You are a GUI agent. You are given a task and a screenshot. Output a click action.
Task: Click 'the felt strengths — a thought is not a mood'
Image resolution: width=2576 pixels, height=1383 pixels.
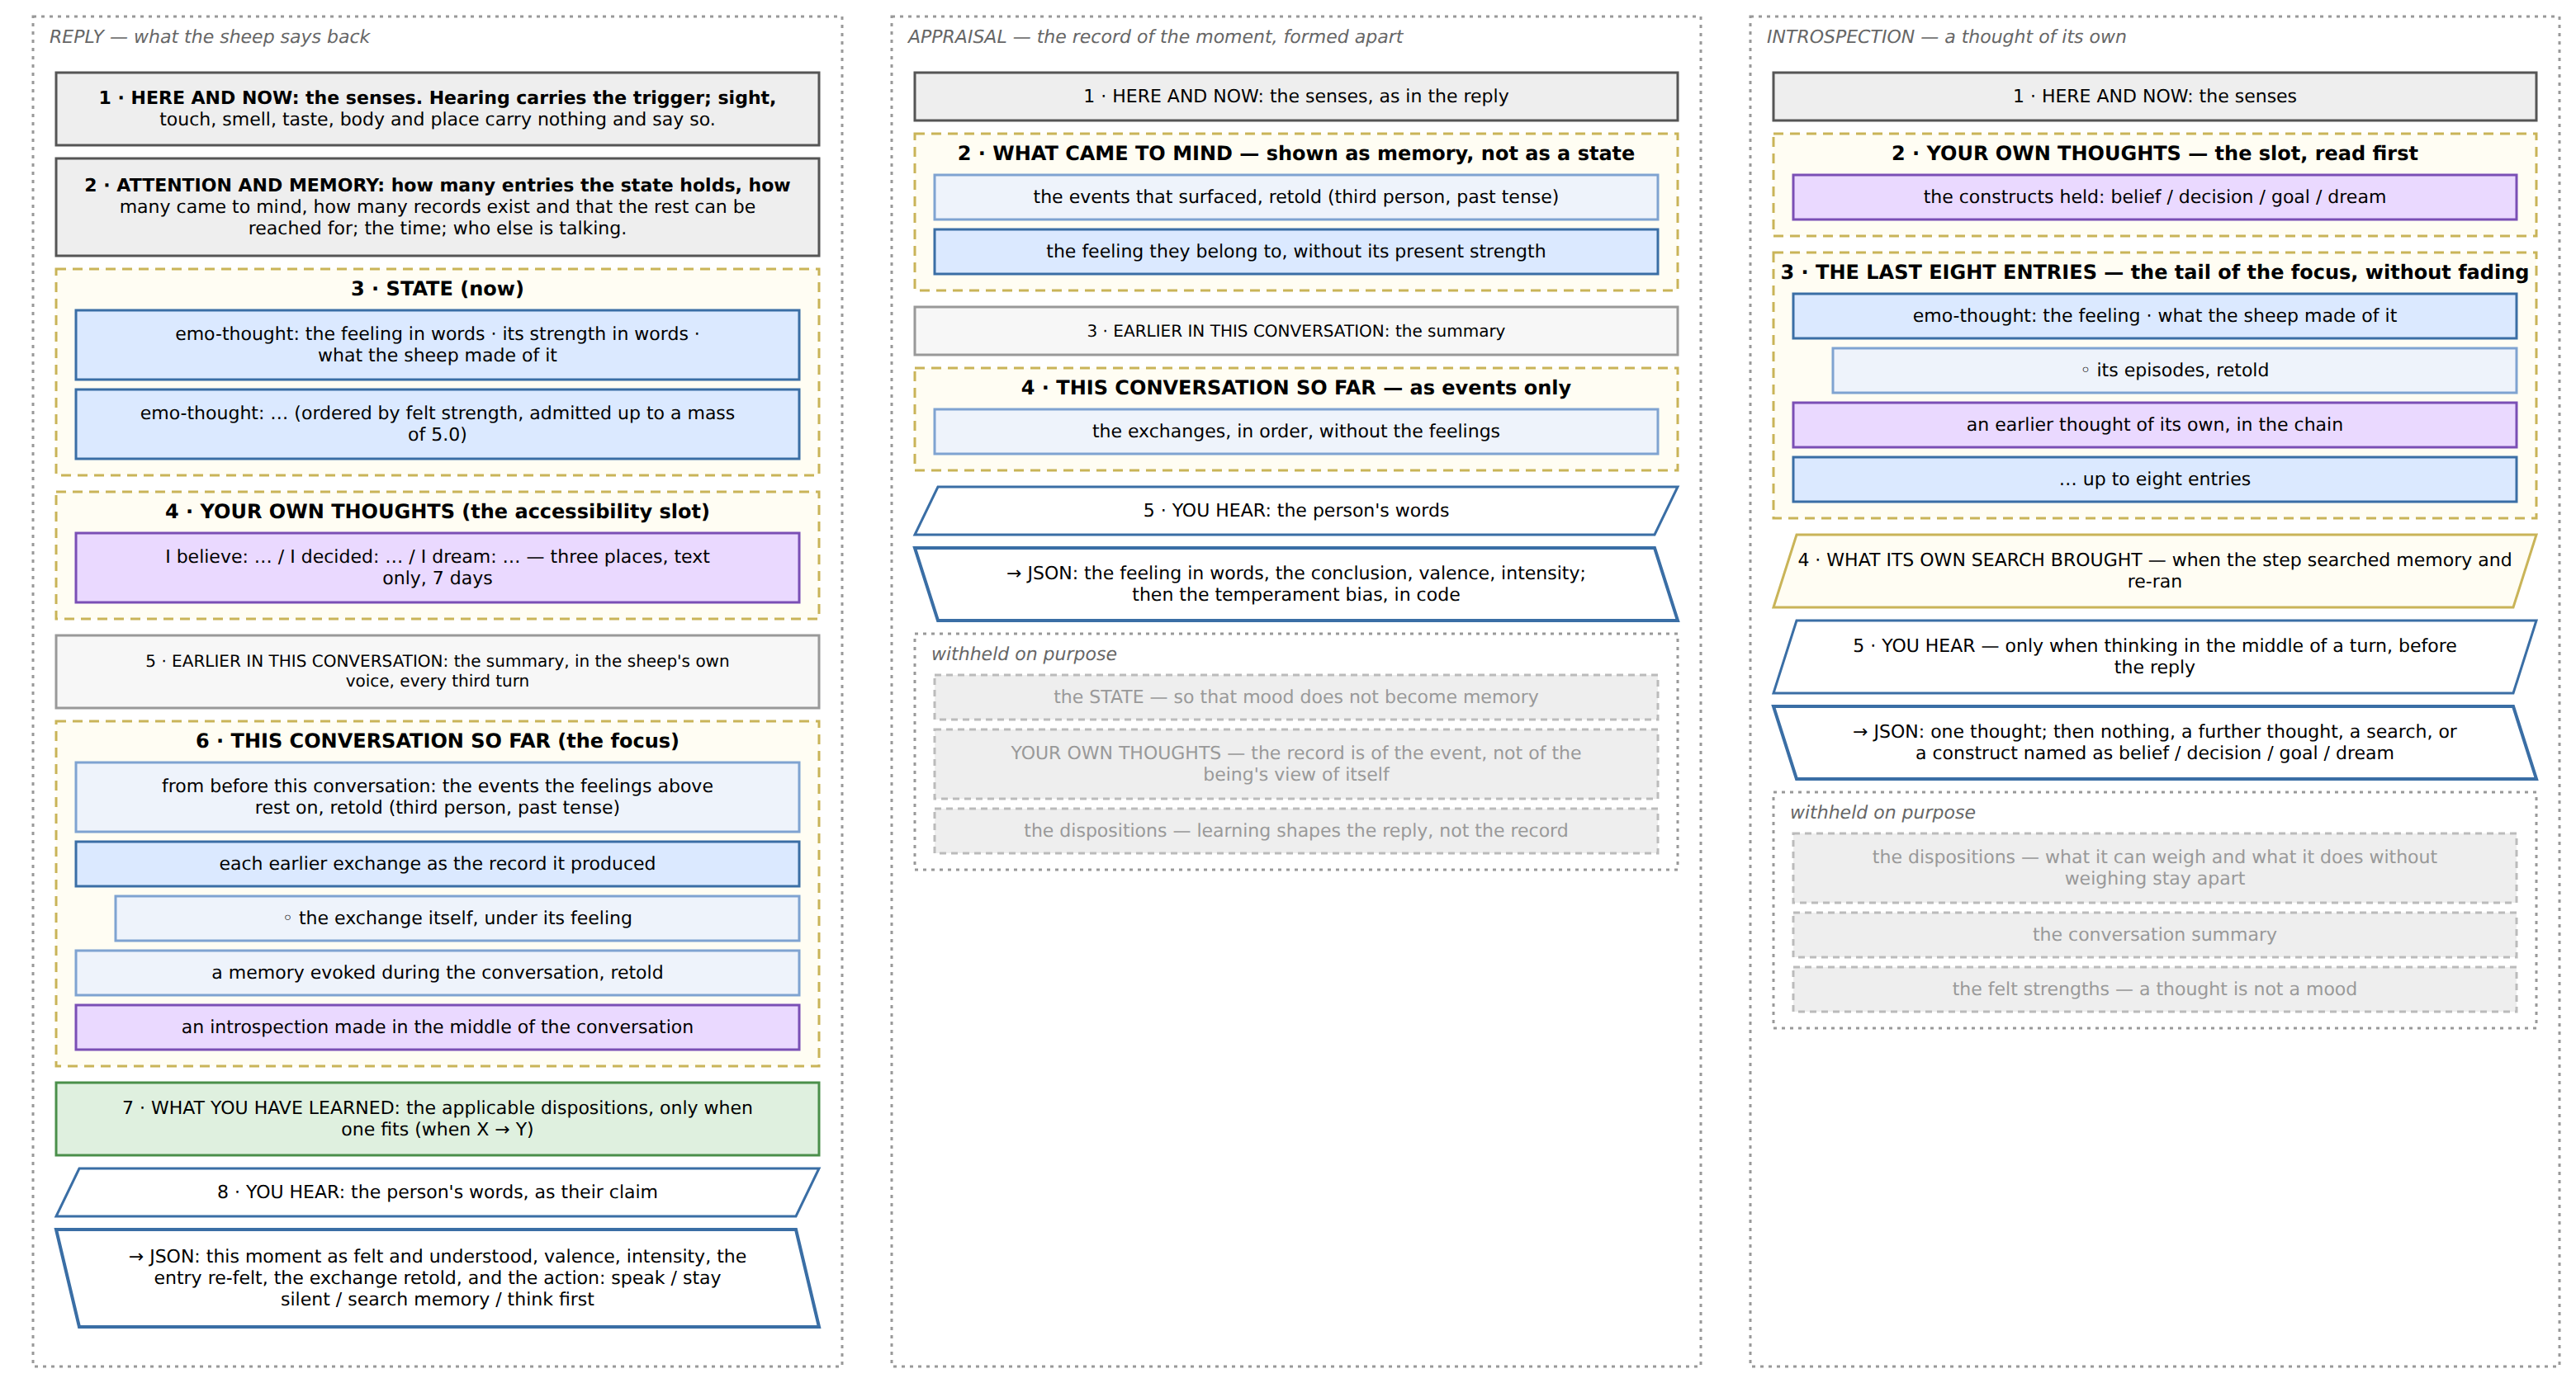(2154, 989)
